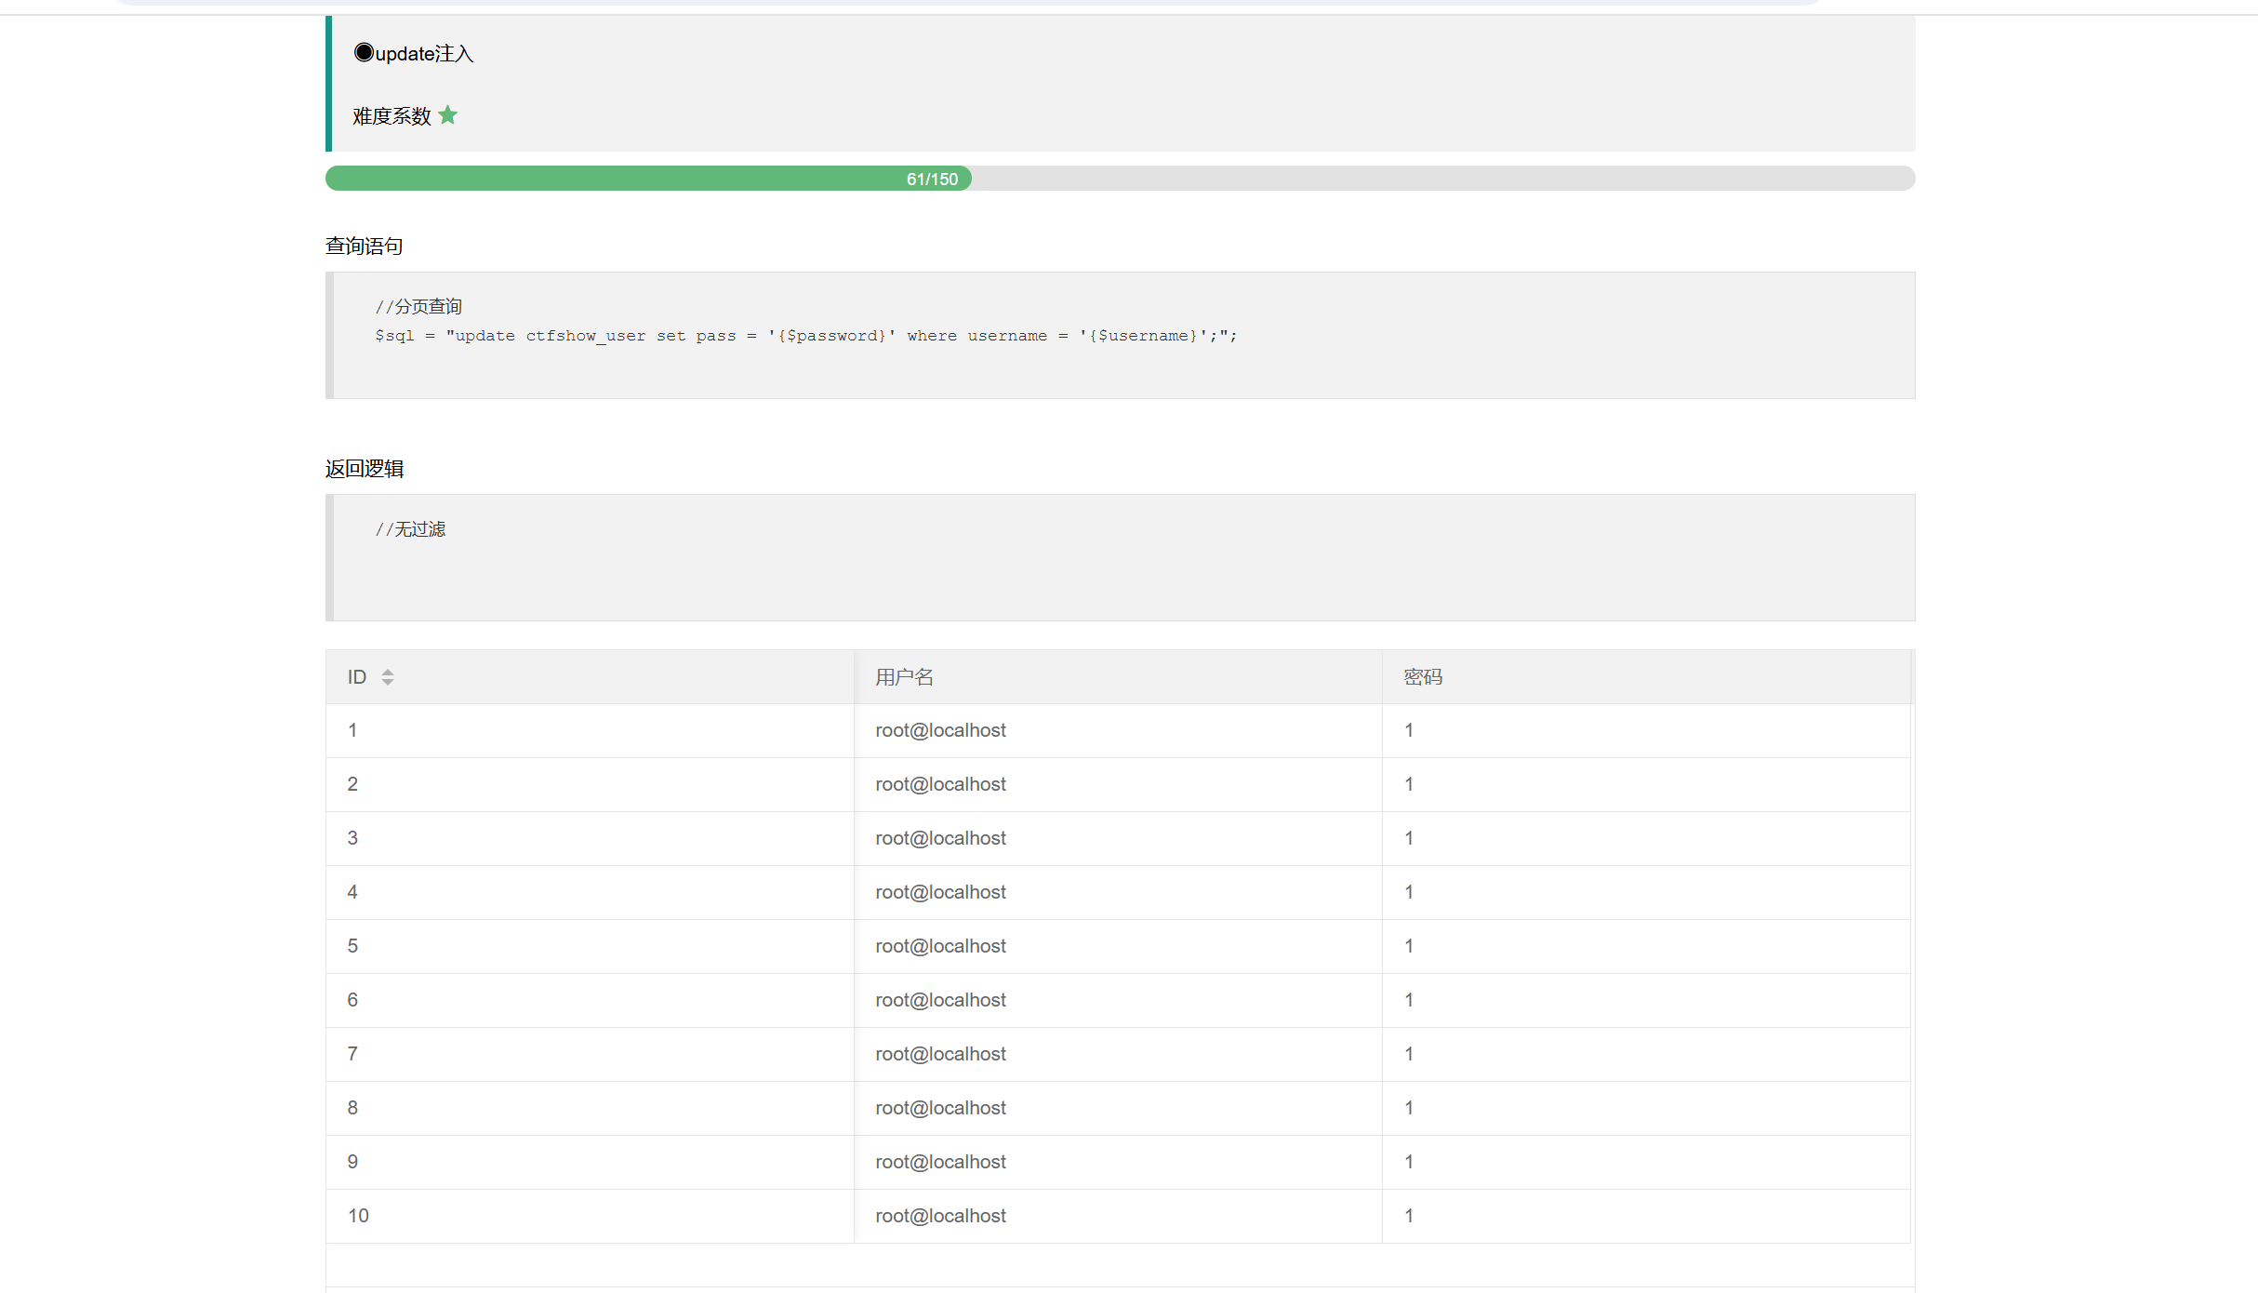Click the 用户名 column header
Viewport: 2258px width, 1293px height.
tap(904, 677)
